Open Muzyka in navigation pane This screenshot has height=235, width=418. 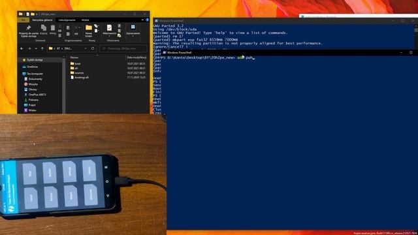(33, 84)
